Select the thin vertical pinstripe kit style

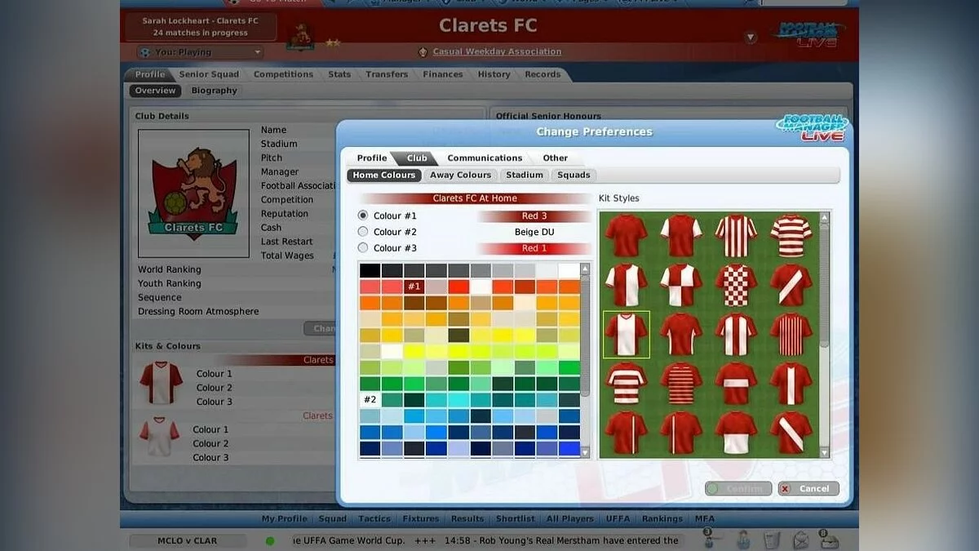coord(791,334)
